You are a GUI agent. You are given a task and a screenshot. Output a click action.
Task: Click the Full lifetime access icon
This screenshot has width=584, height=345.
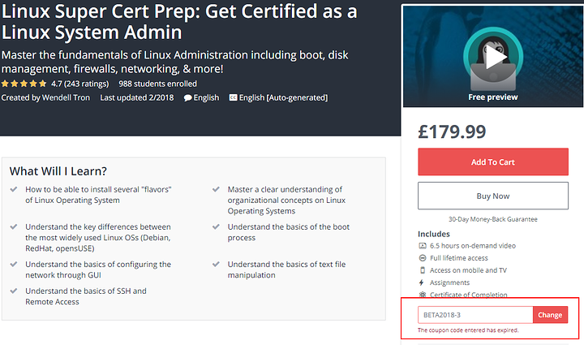click(x=422, y=257)
